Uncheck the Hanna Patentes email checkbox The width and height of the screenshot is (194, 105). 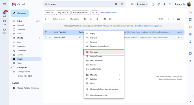[46, 32]
